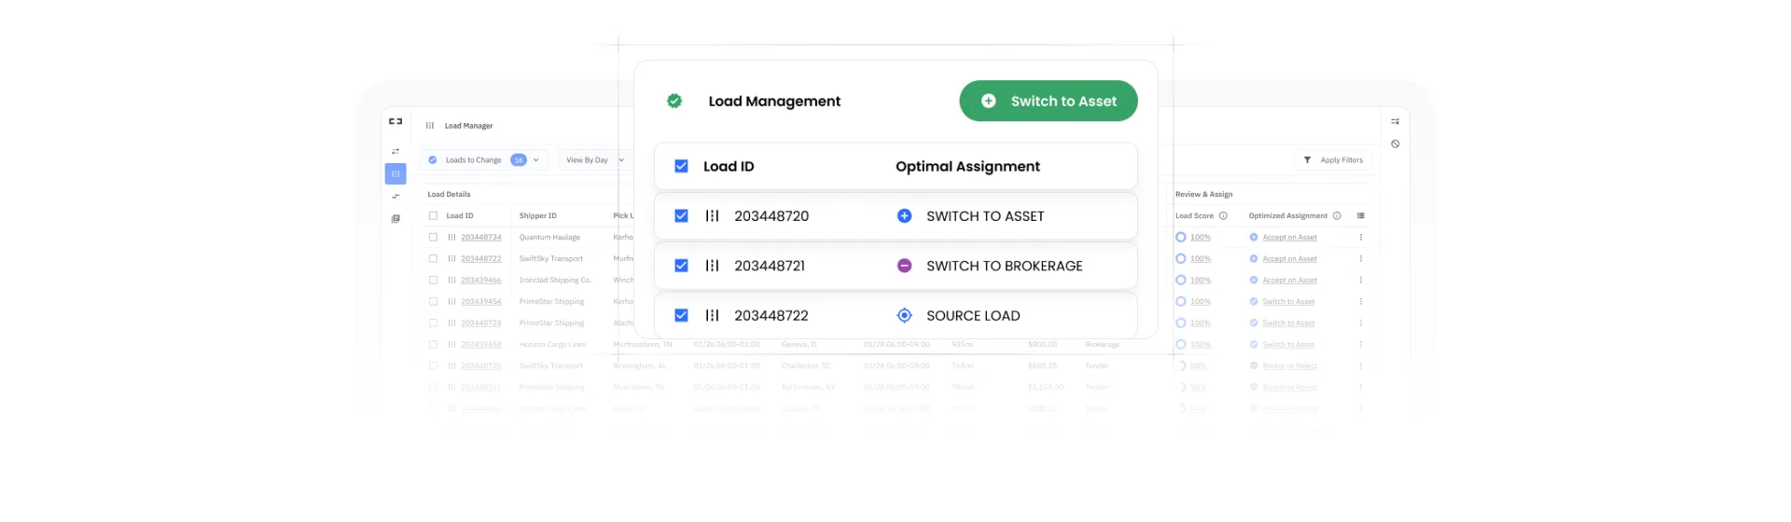Click the blocked circle icon in right sidebar
Image resolution: width=1791 pixels, height=522 pixels.
pyautogui.click(x=1395, y=144)
